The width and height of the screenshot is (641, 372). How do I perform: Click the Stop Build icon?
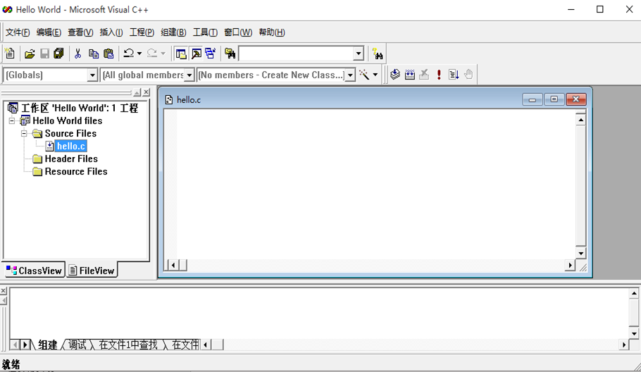424,75
